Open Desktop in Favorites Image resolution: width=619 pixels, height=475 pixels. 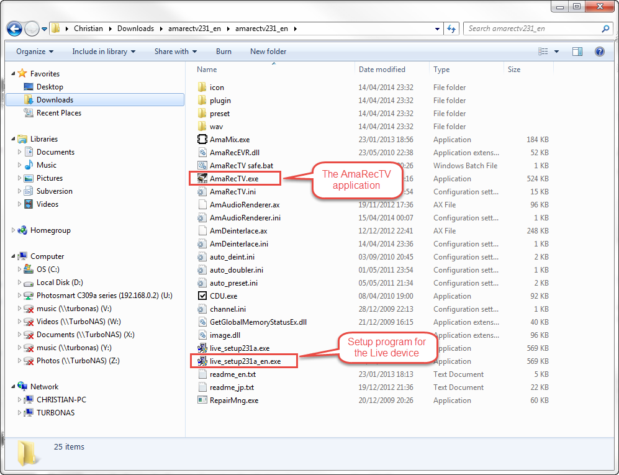point(50,87)
